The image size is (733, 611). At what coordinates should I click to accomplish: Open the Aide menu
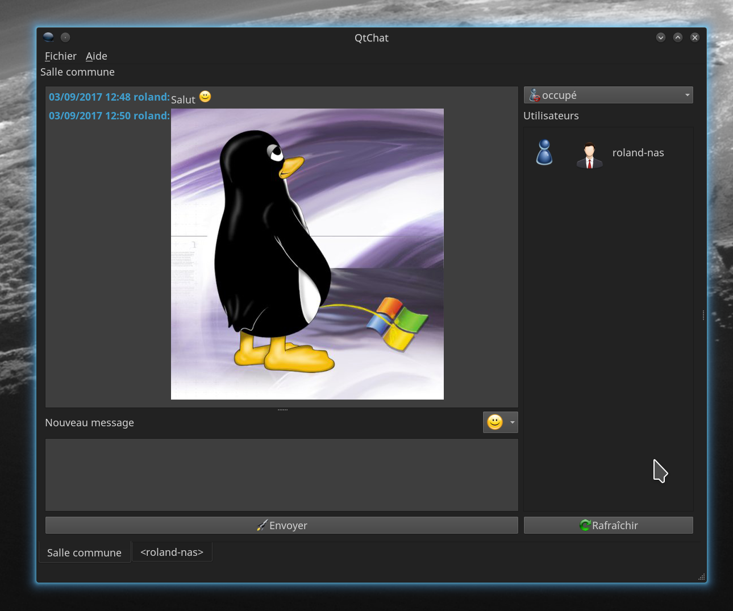[x=97, y=56]
